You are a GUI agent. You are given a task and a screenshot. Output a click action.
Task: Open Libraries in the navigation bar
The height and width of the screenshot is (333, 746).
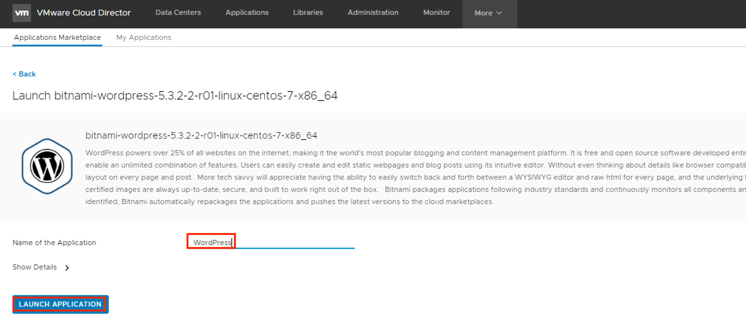coord(308,13)
